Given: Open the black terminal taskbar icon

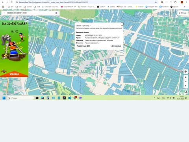Looking at the screenshot, I should (37, 98).
